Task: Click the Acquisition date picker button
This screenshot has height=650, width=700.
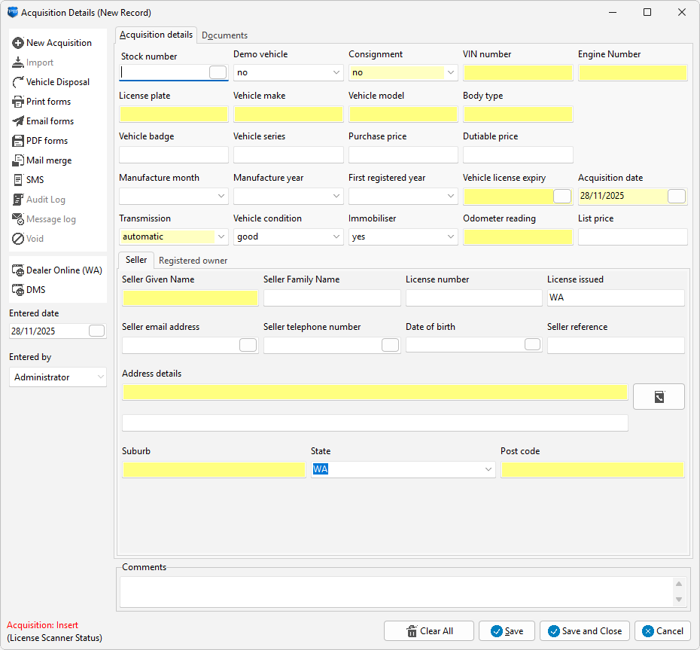Action: (x=676, y=196)
